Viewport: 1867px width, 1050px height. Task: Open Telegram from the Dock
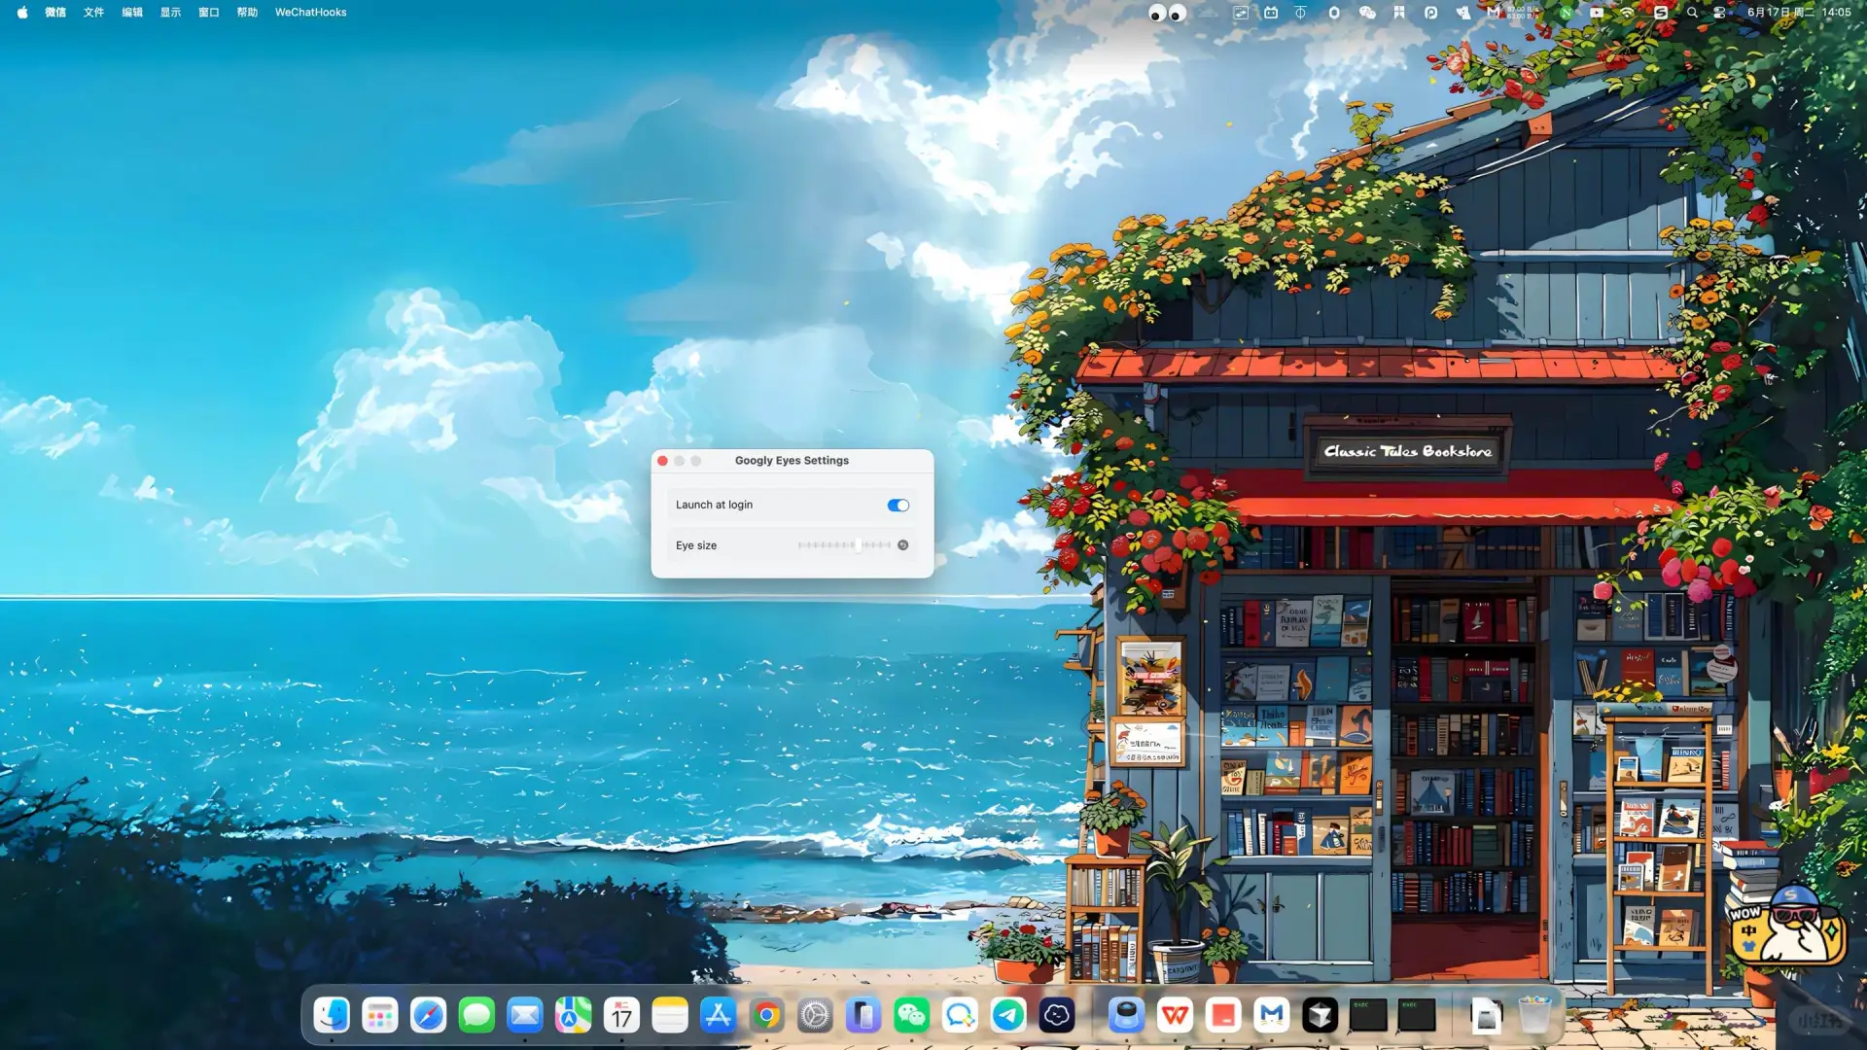coord(1008,1016)
